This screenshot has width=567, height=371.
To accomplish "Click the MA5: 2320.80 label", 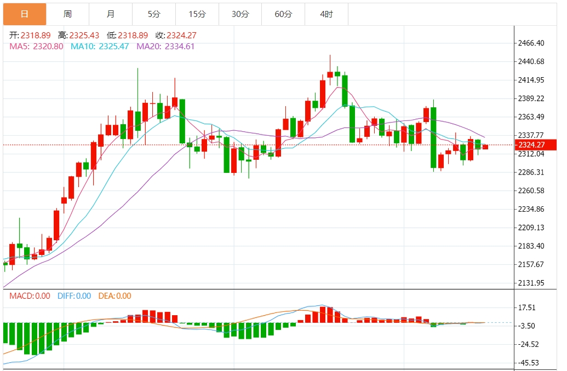I will click(36, 47).
